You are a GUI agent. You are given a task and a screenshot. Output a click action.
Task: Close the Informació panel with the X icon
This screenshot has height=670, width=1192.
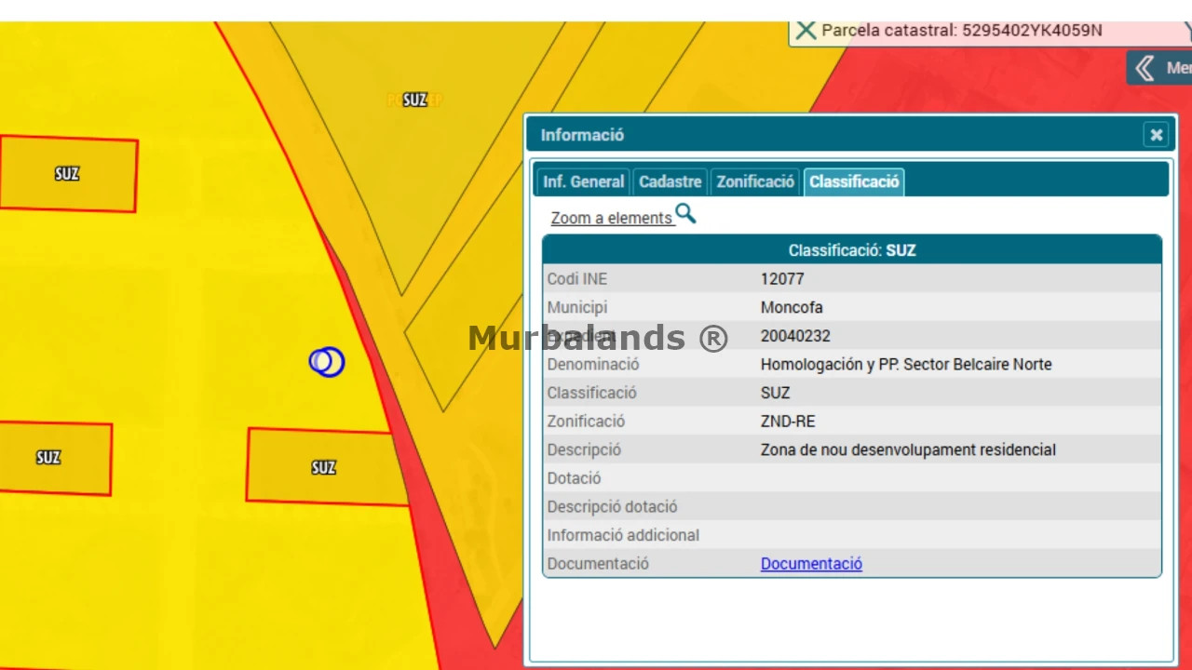[x=1156, y=135]
